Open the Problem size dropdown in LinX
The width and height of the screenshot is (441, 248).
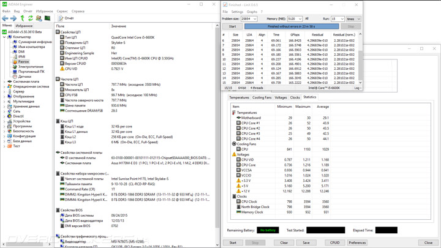coord(255,19)
